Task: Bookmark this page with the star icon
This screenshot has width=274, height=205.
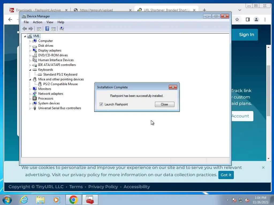Action: point(237,19)
